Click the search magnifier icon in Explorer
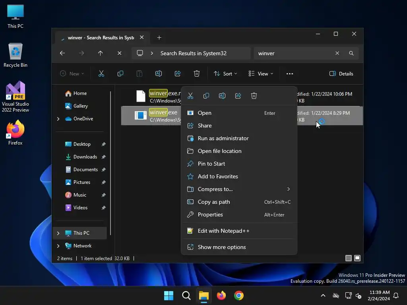The height and width of the screenshot is (305, 407). pyautogui.click(x=351, y=53)
